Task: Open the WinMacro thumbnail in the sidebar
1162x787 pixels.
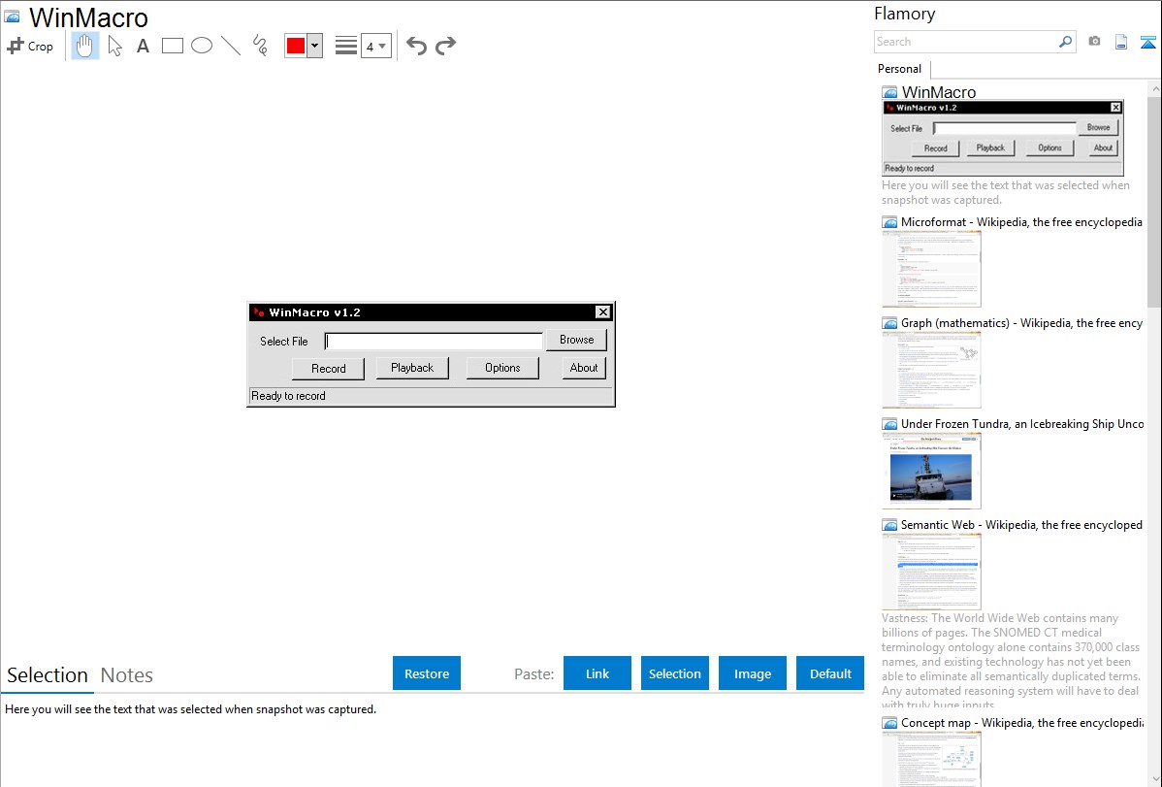Action: pos(1003,138)
